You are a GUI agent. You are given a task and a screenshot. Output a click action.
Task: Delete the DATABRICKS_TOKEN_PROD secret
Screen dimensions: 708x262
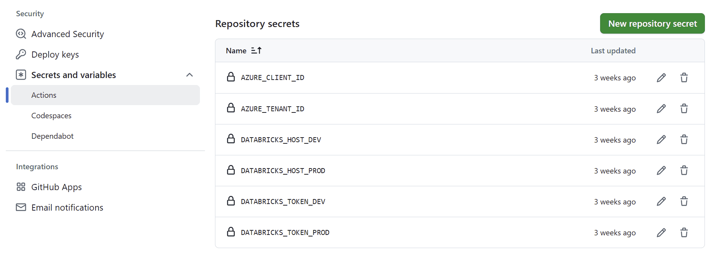click(x=684, y=232)
